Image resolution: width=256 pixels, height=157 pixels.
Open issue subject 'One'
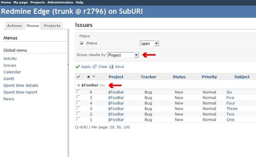(x=230, y=120)
